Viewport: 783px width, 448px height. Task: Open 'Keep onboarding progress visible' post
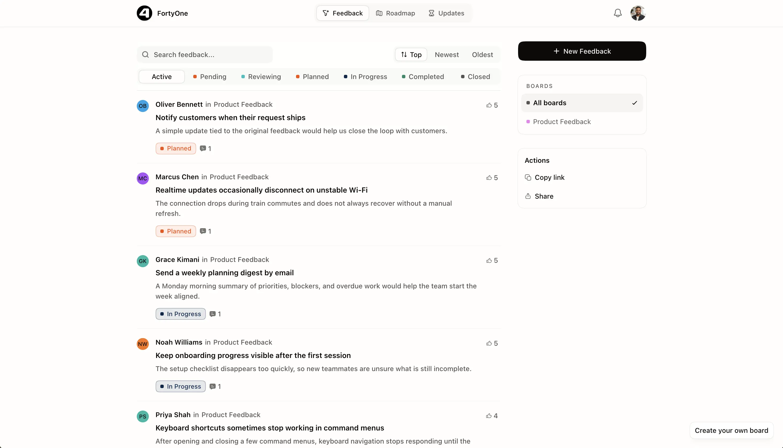(253, 356)
